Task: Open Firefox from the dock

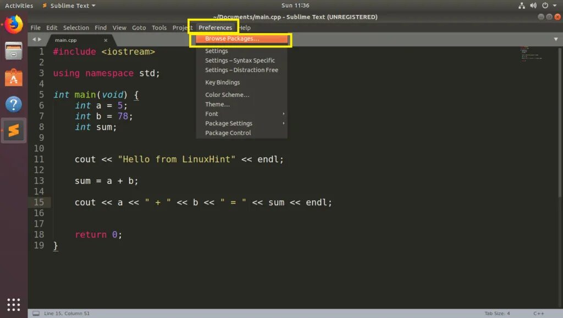Action: click(x=14, y=24)
